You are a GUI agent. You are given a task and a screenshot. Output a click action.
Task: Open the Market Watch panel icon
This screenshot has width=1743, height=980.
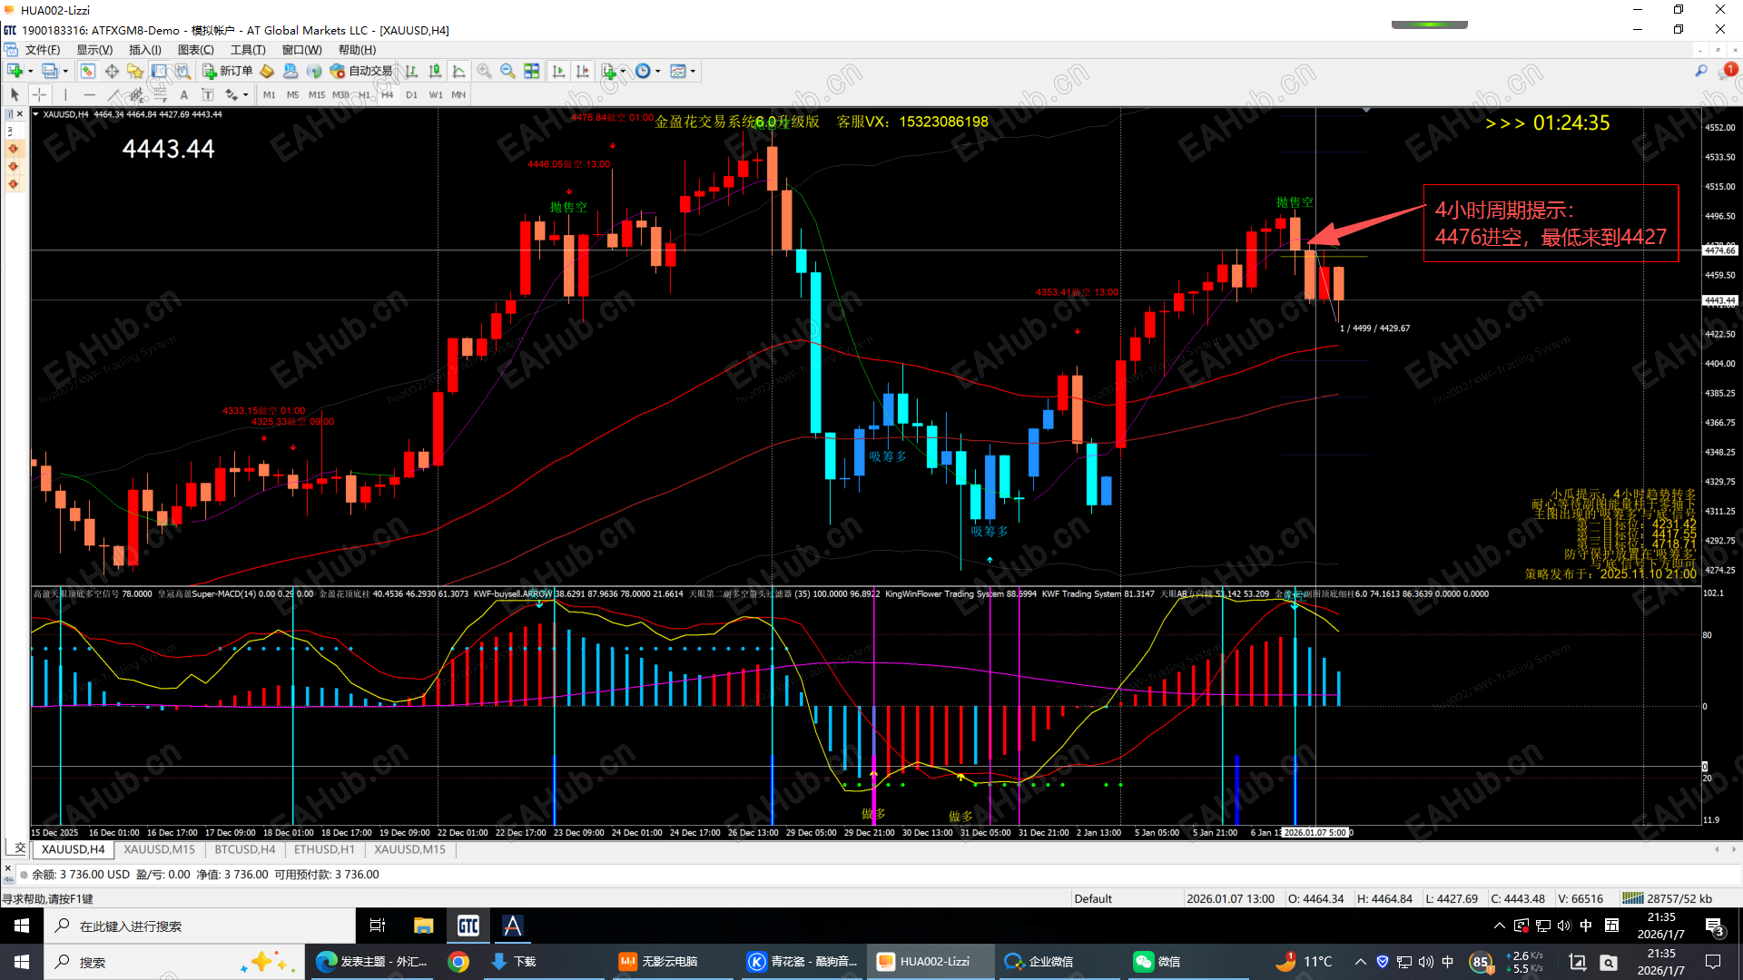click(x=88, y=71)
